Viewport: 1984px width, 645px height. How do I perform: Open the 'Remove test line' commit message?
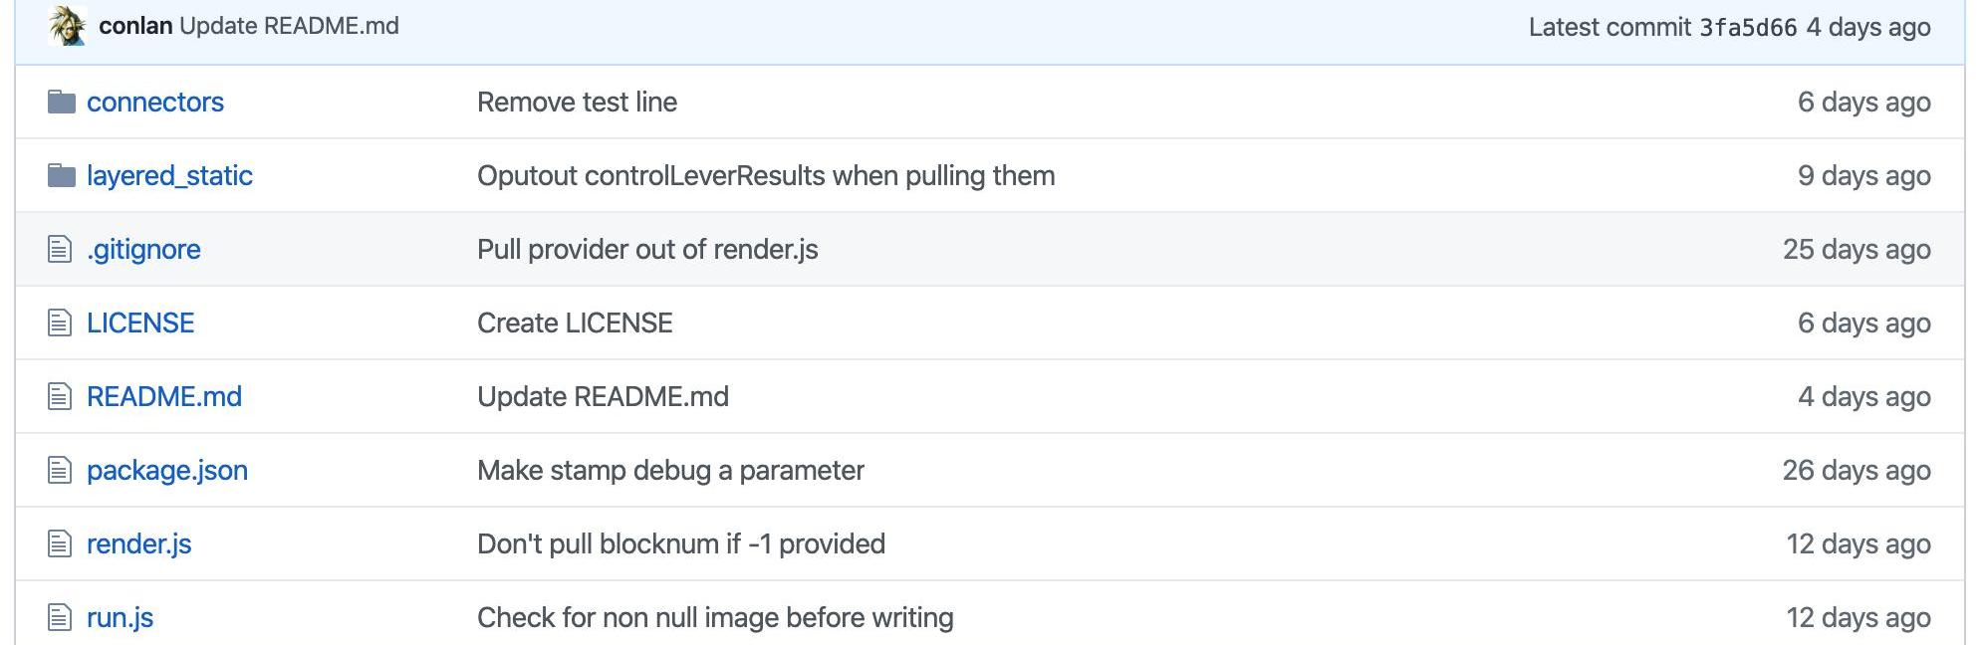tap(577, 102)
